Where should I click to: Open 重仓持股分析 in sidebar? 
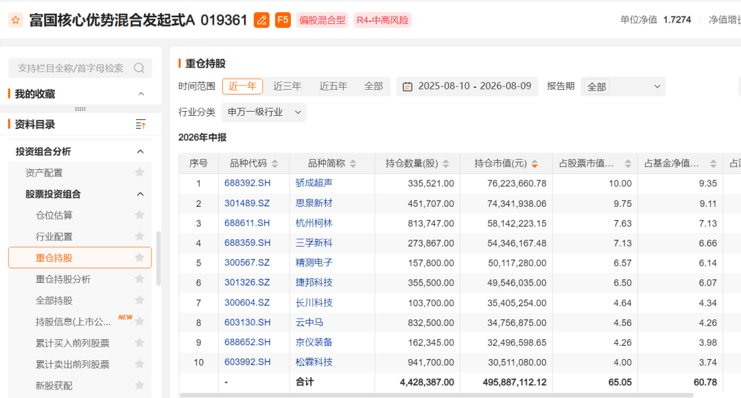pyautogui.click(x=63, y=279)
